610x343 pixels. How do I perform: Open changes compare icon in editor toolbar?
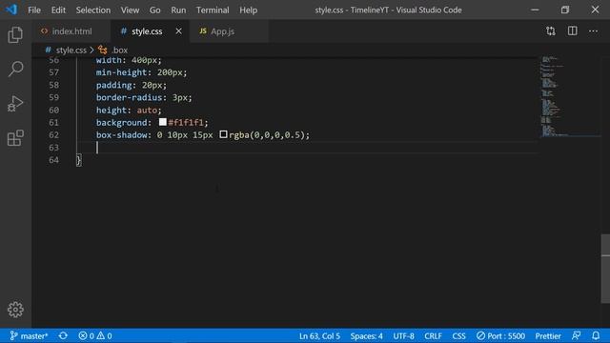(x=551, y=31)
